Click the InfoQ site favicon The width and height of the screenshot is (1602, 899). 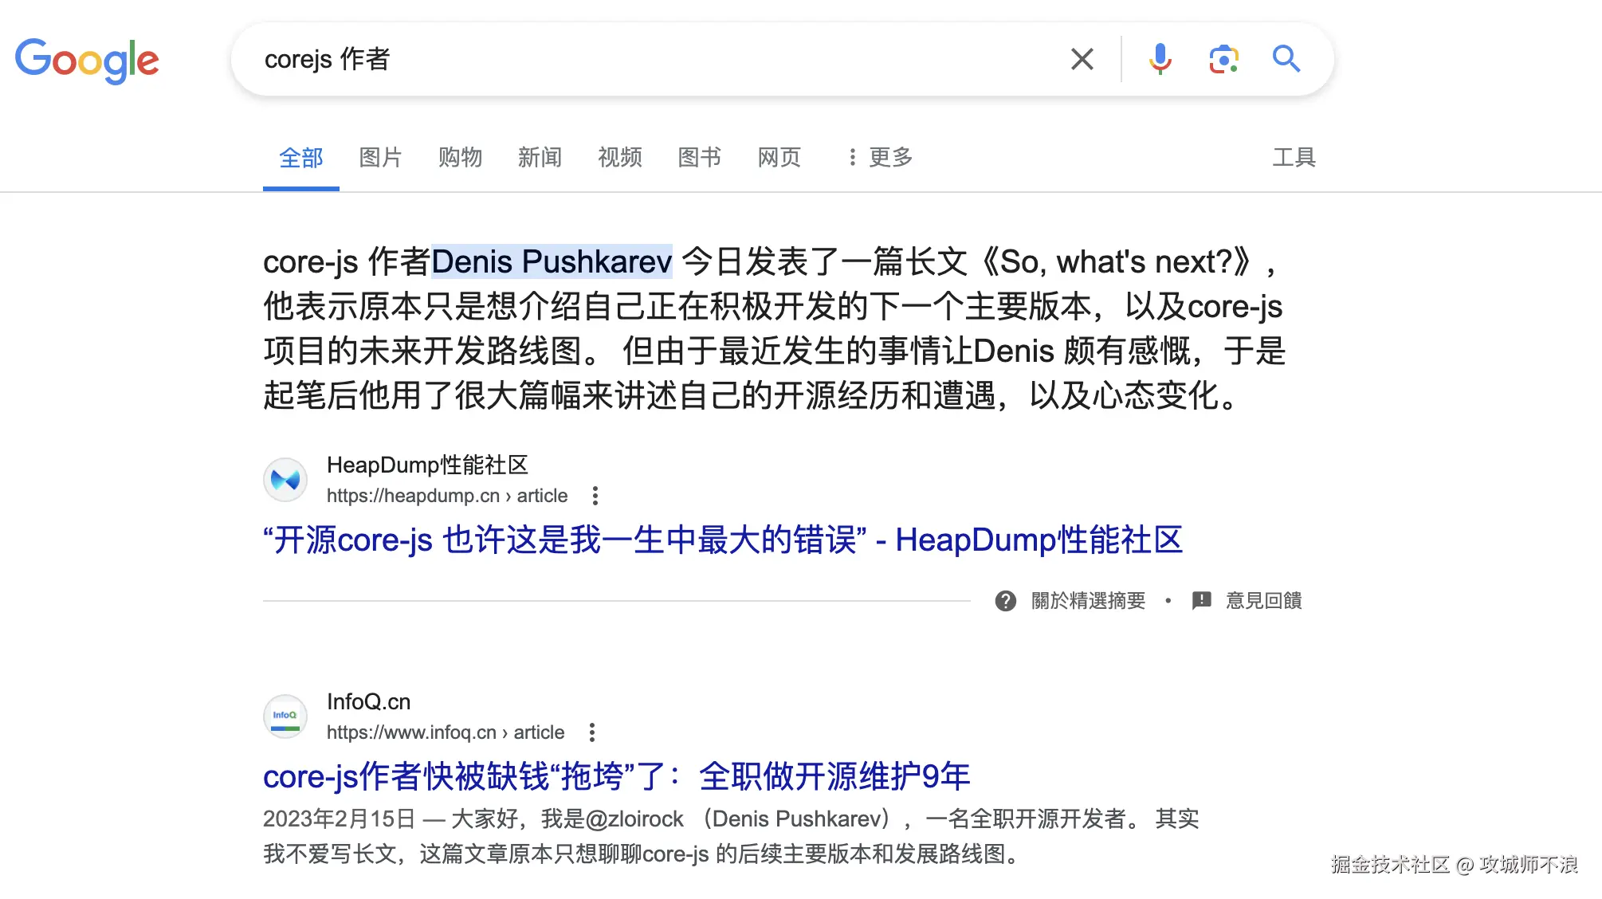(285, 716)
